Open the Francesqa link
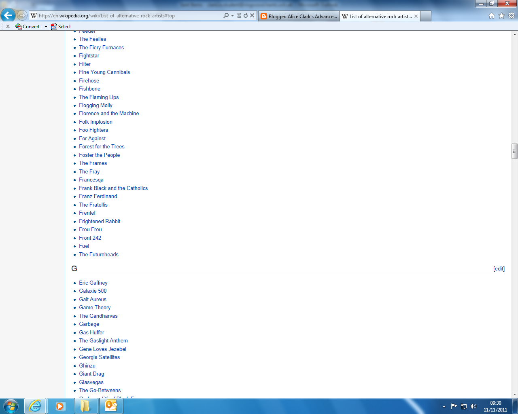The height and width of the screenshot is (414, 518). [x=91, y=180]
